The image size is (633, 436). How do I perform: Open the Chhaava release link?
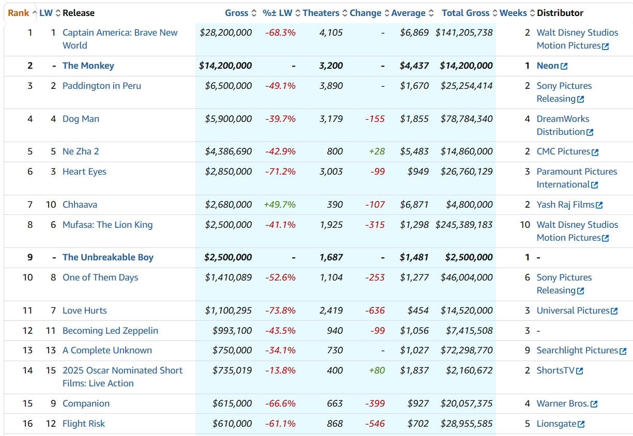[80, 205]
